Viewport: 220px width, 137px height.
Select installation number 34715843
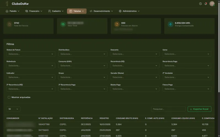[x=43, y=130]
